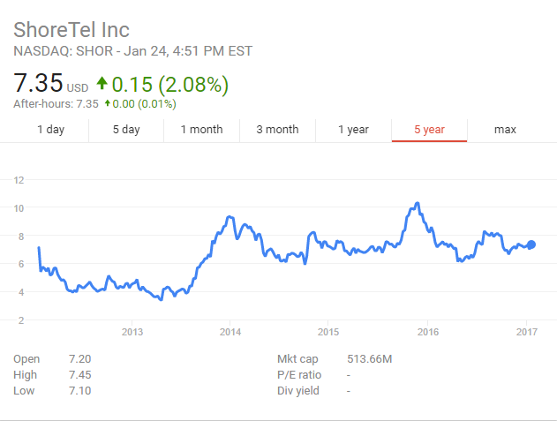
Task: Click the 2013 label on the x-axis
Action: 132,332
